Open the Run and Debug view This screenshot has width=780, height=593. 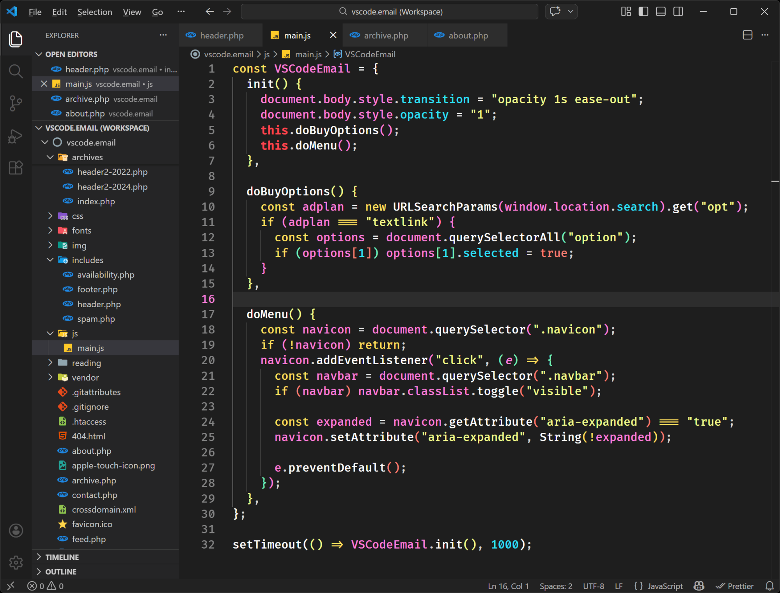16,136
